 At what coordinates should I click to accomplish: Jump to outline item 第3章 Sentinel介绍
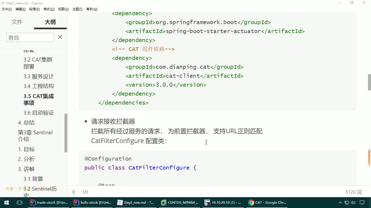click(x=35, y=136)
